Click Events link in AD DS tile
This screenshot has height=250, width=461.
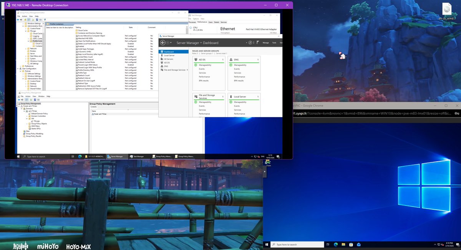[x=202, y=69]
